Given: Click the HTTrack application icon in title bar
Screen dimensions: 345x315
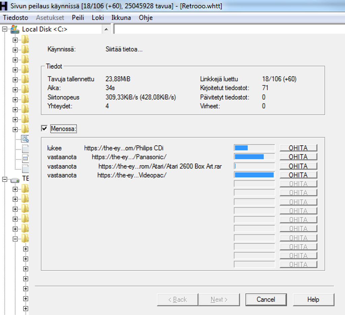Looking at the screenshot, I should pyautogui.click(x=4, y=6).
